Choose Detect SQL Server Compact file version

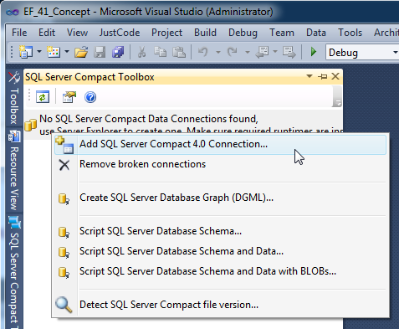(x=220, y=305)
